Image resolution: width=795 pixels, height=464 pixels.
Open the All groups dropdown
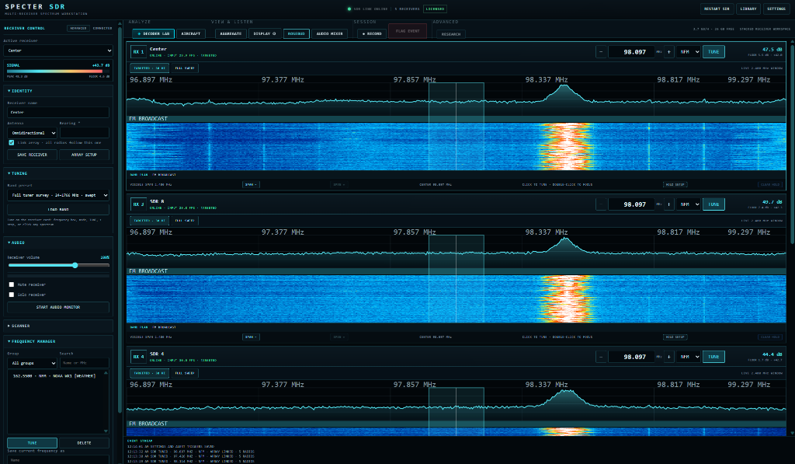tap(32, 363)
